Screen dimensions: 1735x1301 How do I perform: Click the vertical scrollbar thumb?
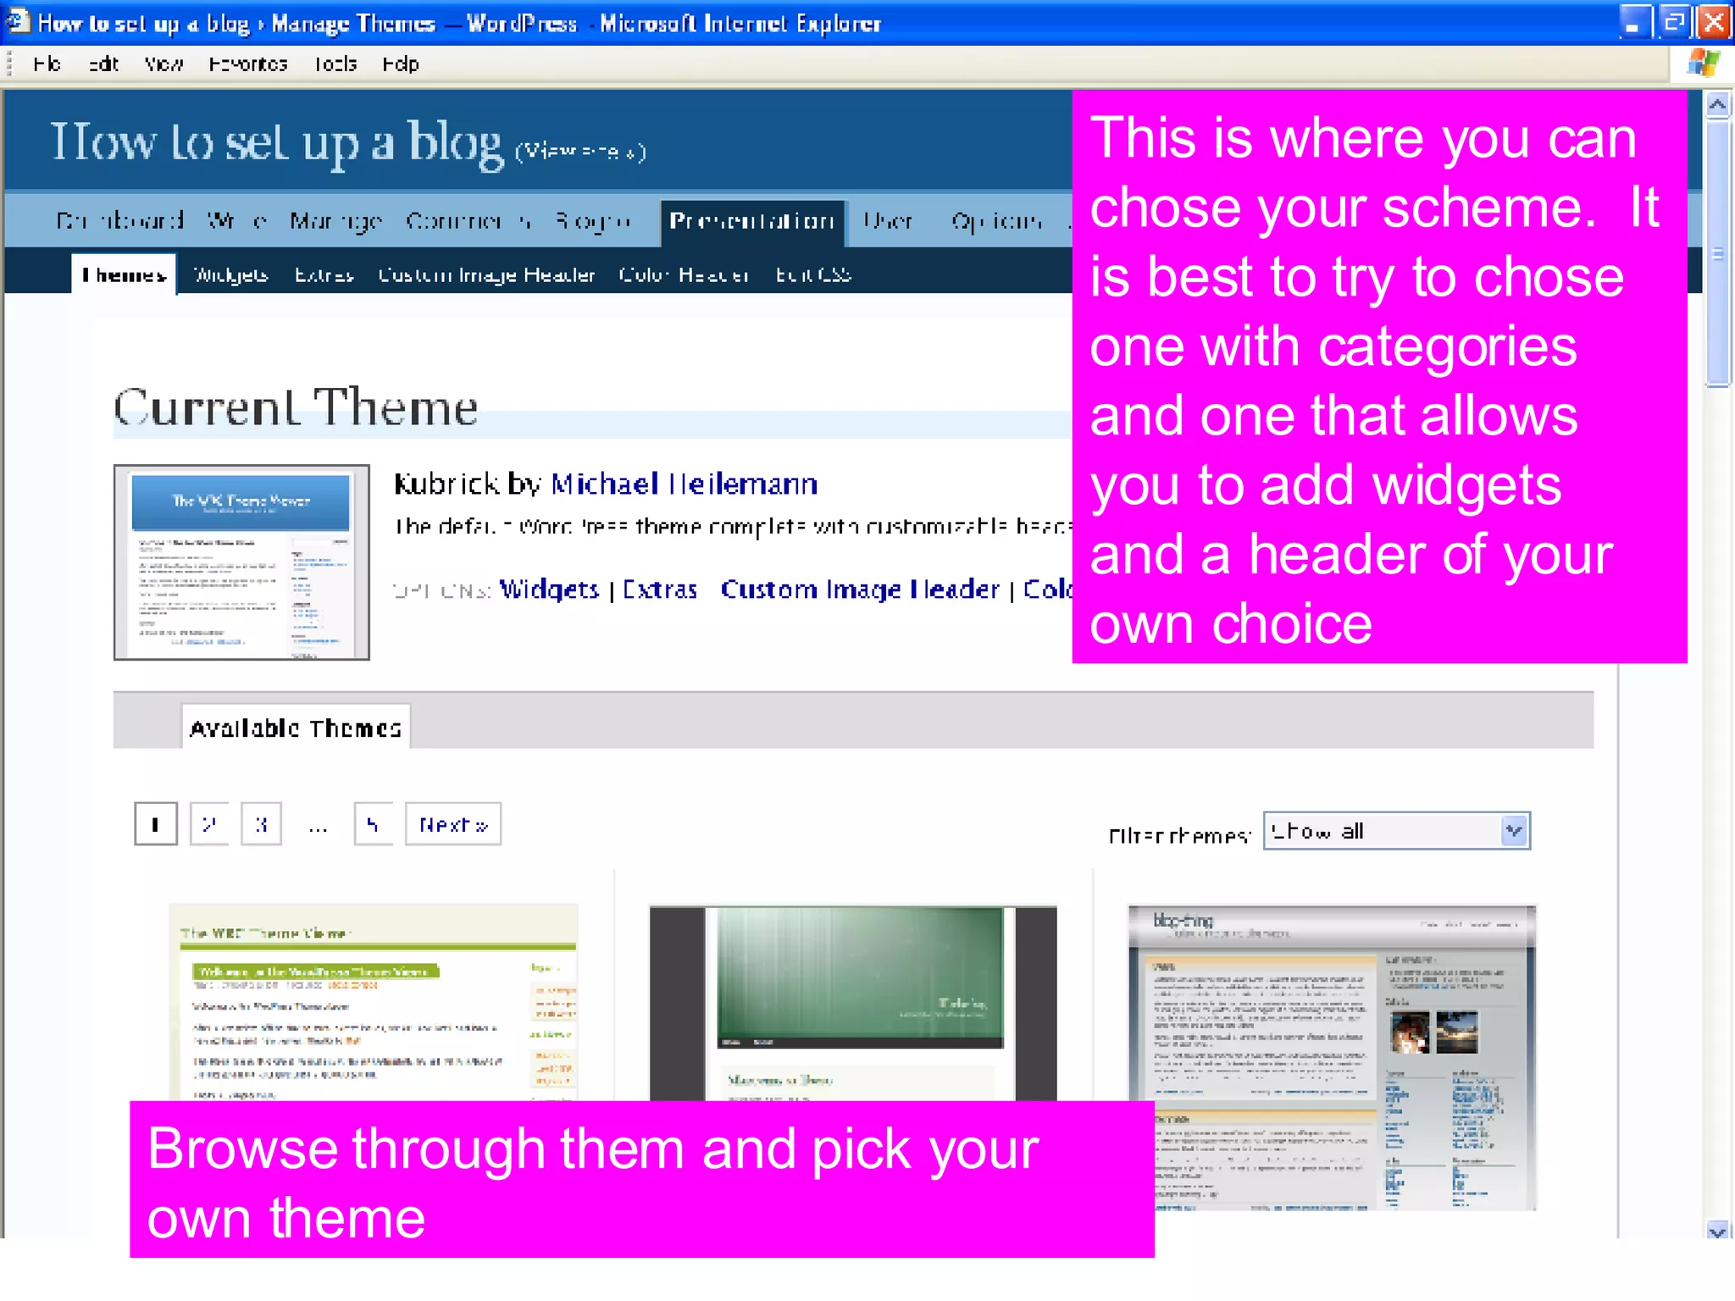(x=1717, y=253)
